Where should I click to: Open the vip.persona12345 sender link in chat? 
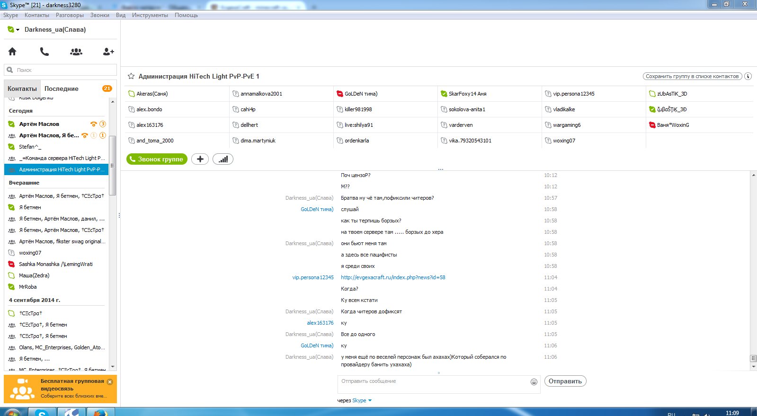click(x=312, y=277)
